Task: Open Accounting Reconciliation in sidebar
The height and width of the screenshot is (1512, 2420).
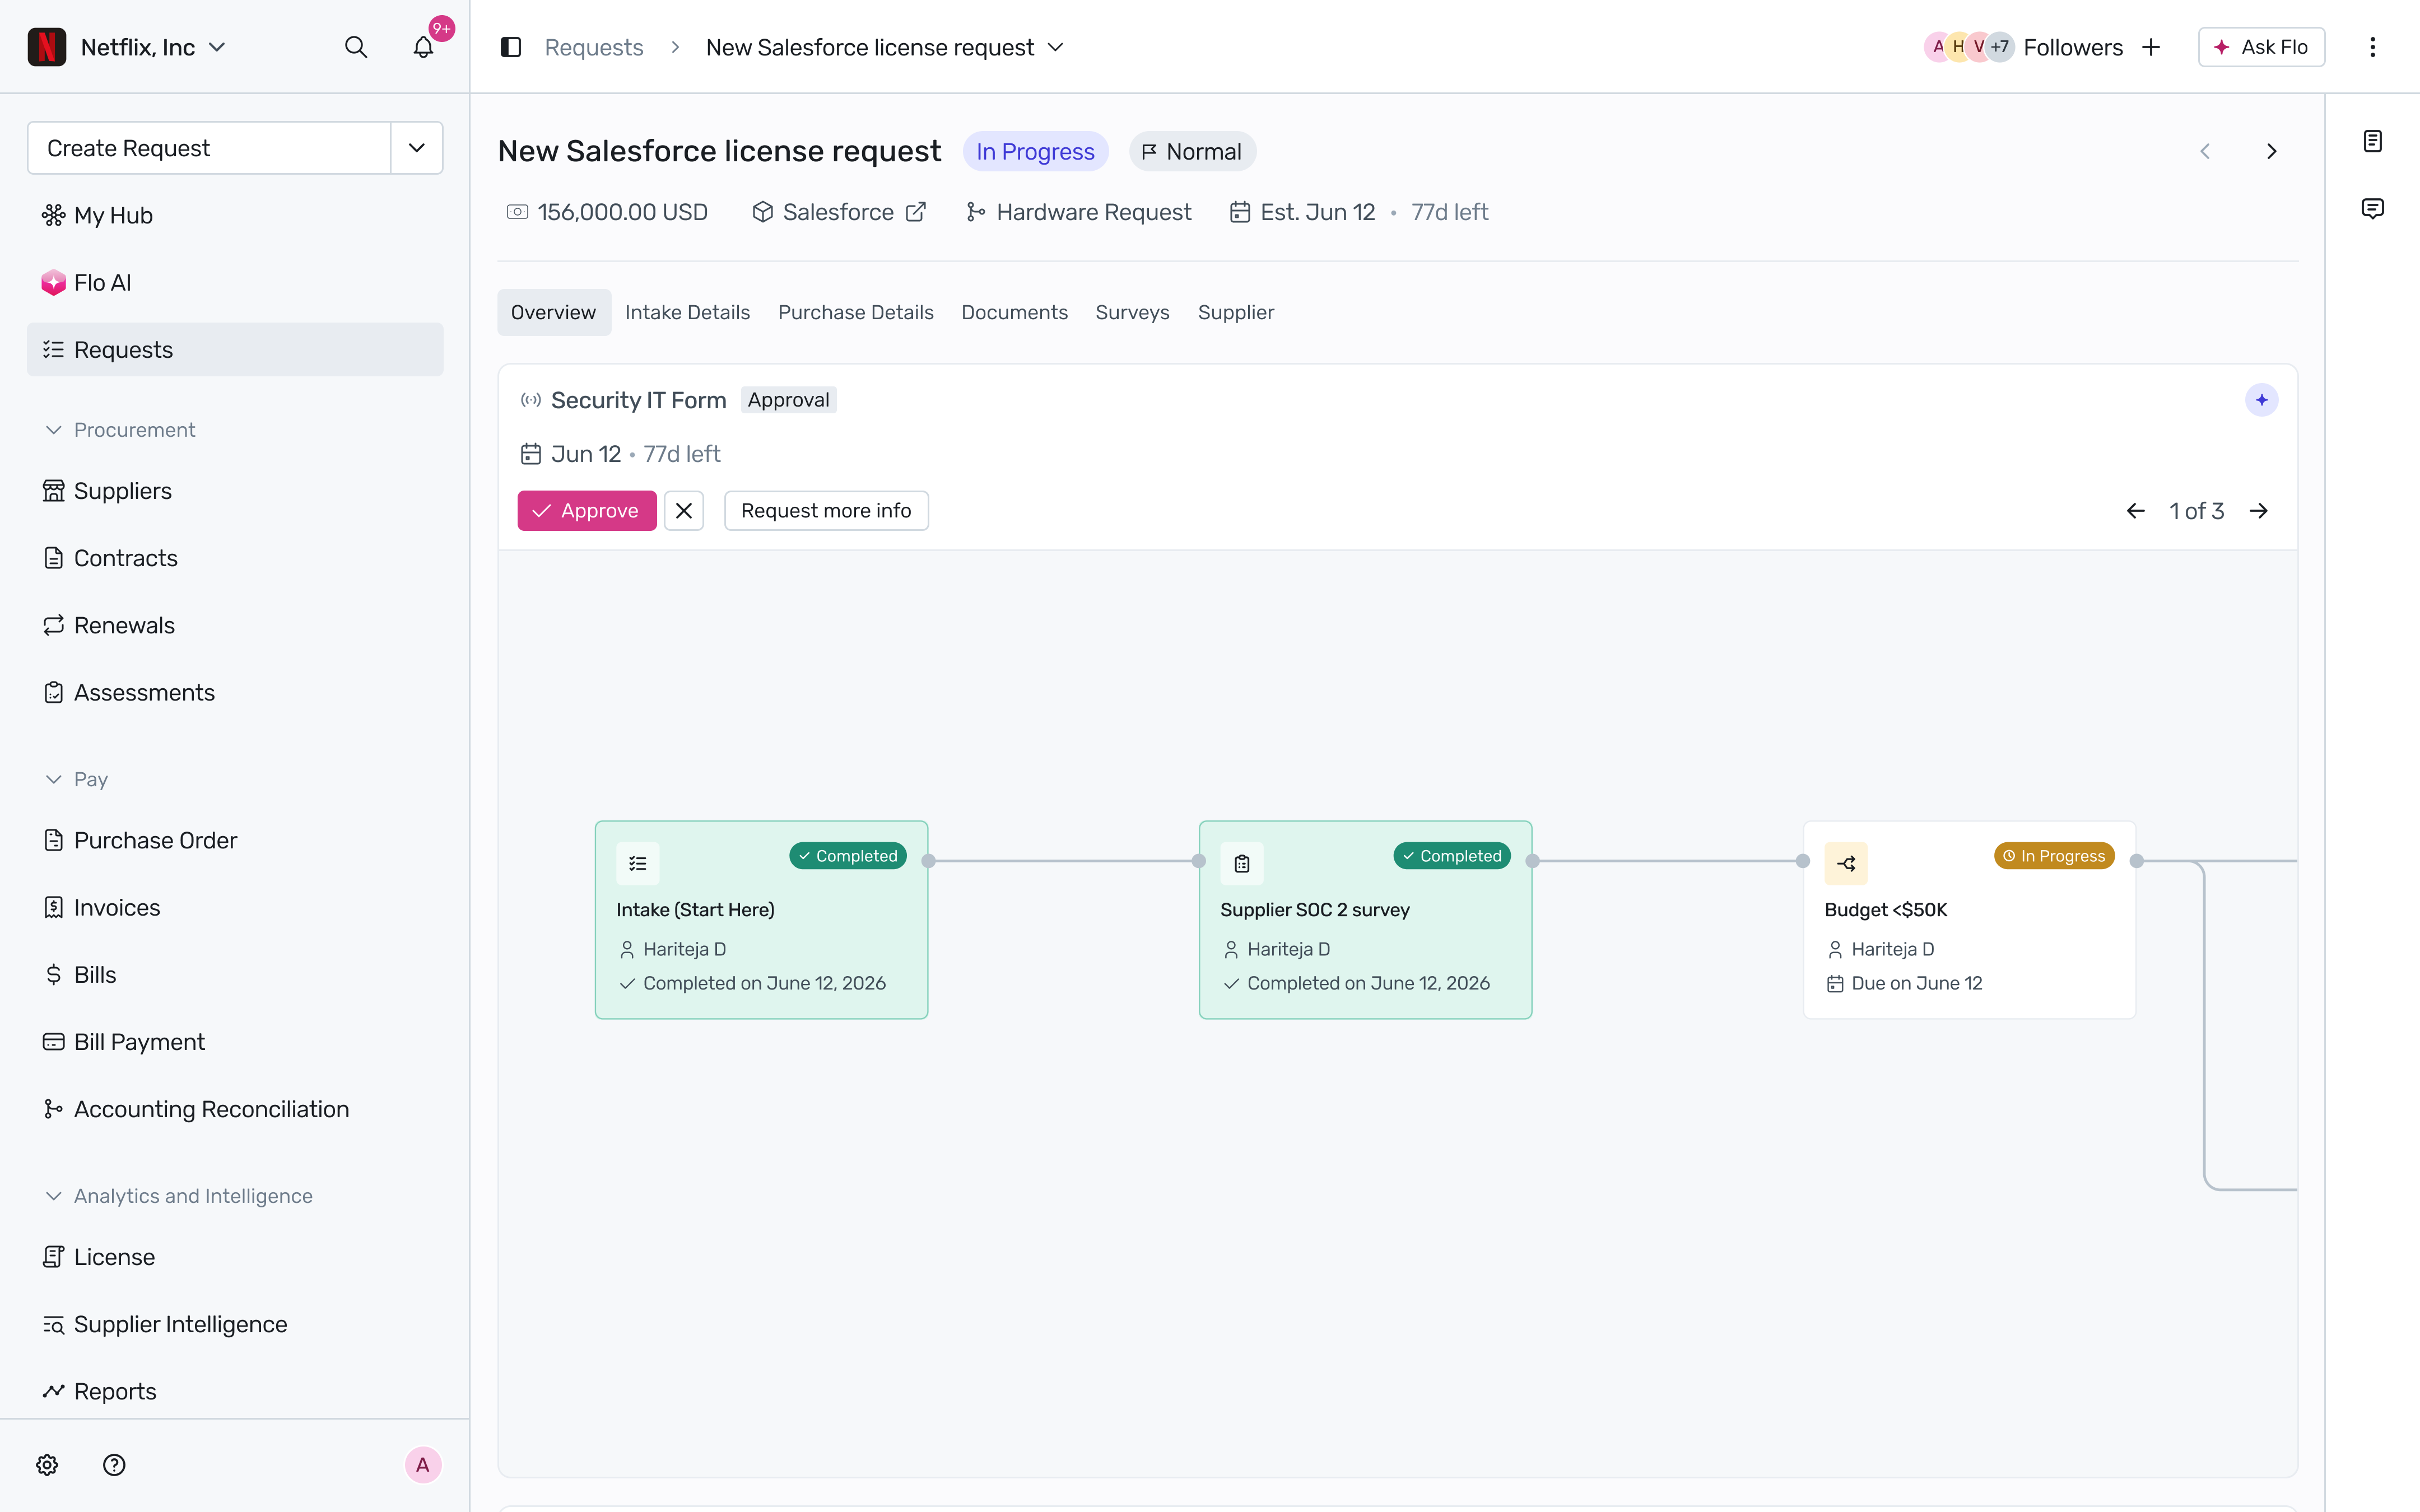Action: [x=235, y=1109]
